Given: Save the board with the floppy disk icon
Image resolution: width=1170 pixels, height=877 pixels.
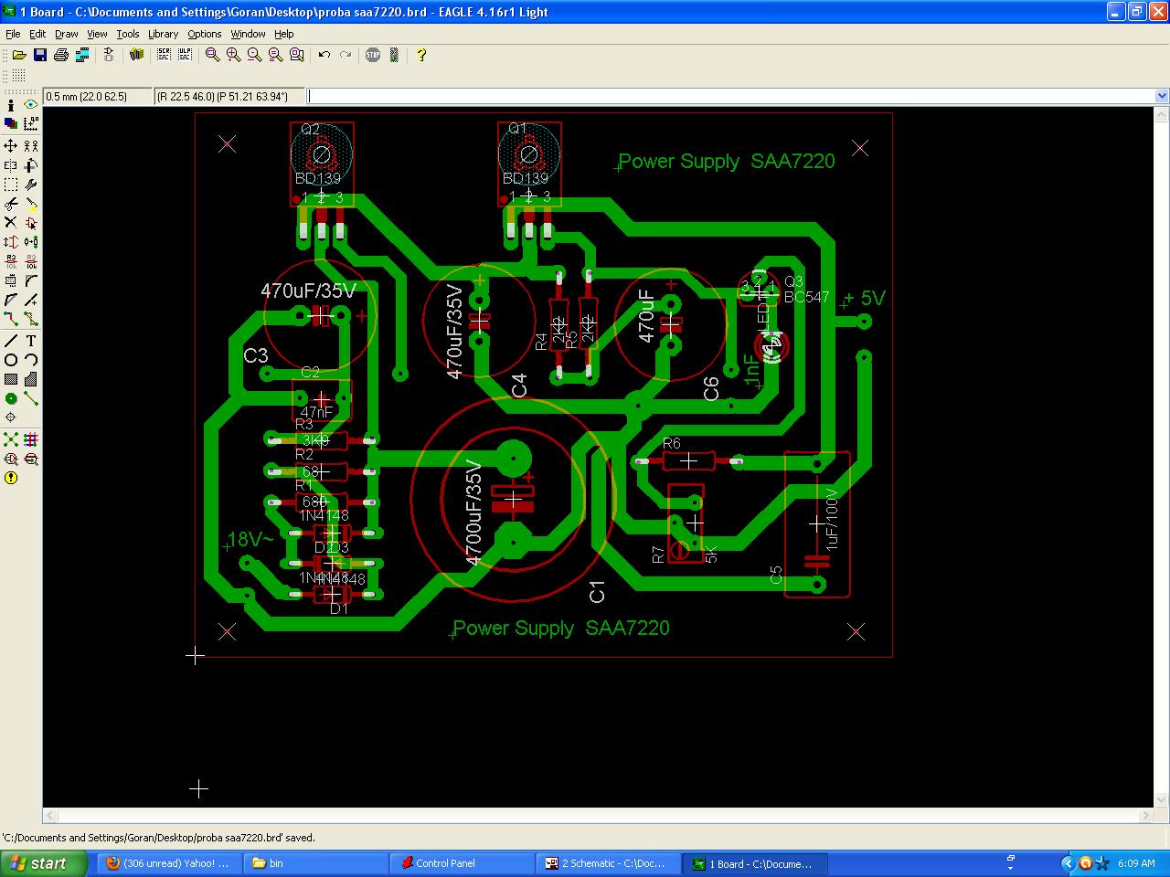Looking at the screenshot, I should 39,55.
